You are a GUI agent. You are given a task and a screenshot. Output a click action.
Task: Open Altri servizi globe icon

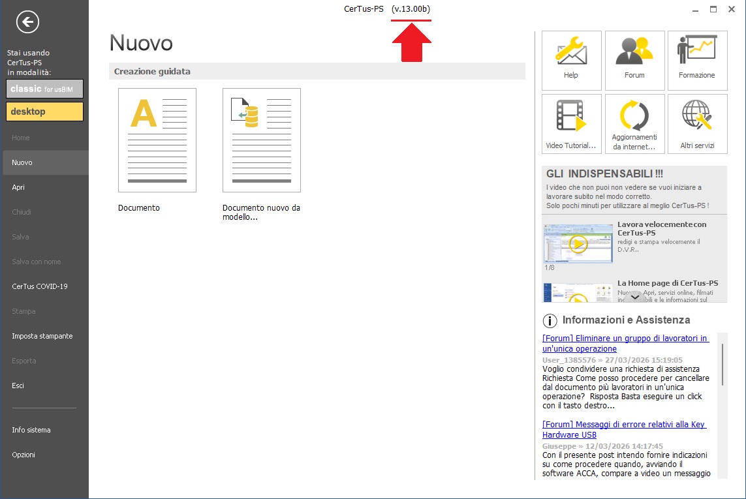coord(697,123)
